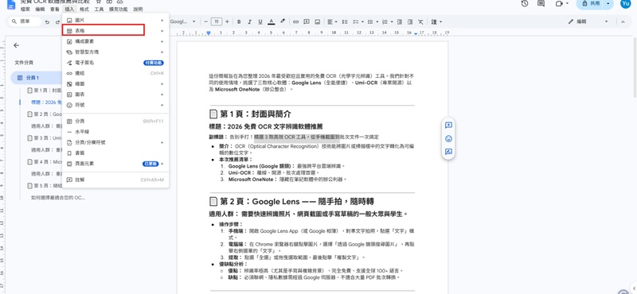Toggle bold formatting
Screen dimensions: 637x294
pos(239,21)
